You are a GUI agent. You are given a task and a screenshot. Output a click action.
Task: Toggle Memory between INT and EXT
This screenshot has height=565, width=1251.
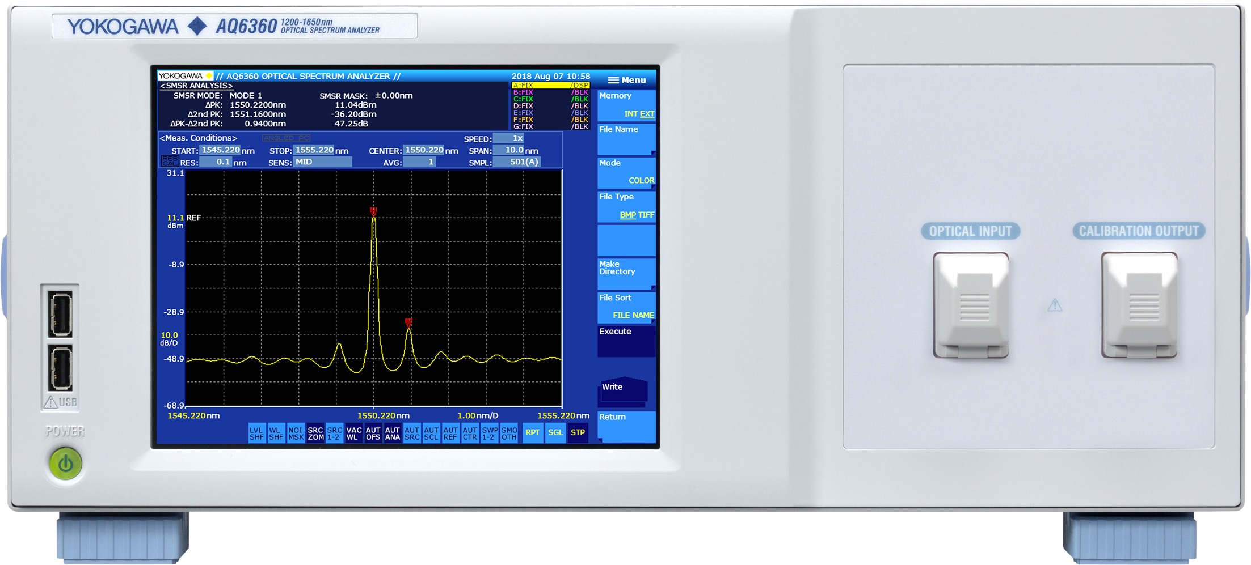pos(626,105)
